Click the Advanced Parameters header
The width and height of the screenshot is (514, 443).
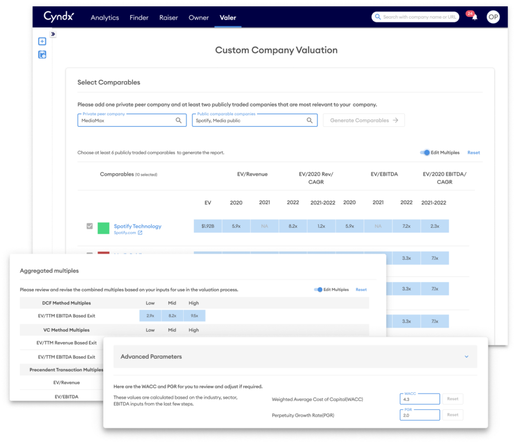coord(295,357)
